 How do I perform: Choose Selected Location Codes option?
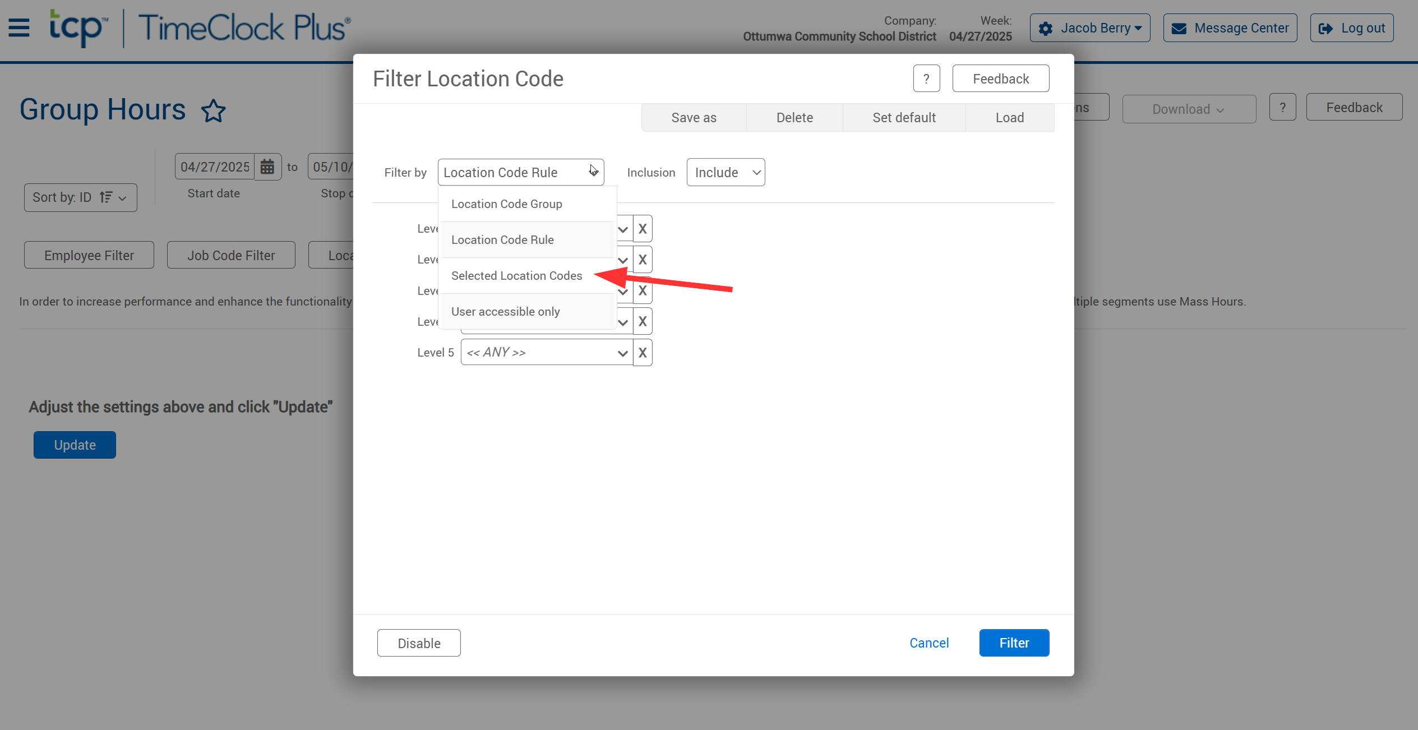pos(516,276)
